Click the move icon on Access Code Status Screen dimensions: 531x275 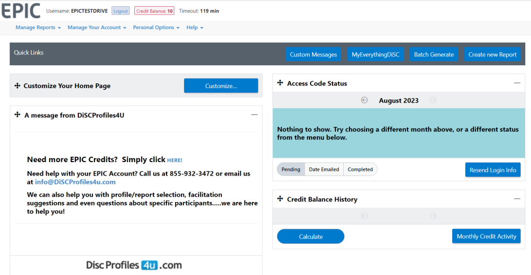pyautogui.click(x=280, y=83)
